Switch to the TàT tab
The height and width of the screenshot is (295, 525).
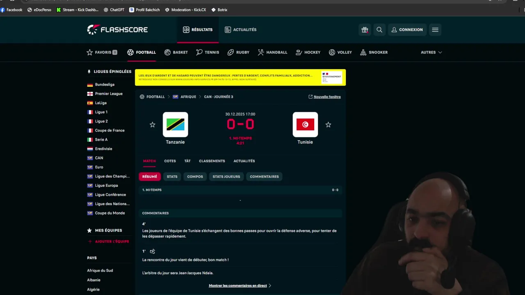[x=187, y=161]
